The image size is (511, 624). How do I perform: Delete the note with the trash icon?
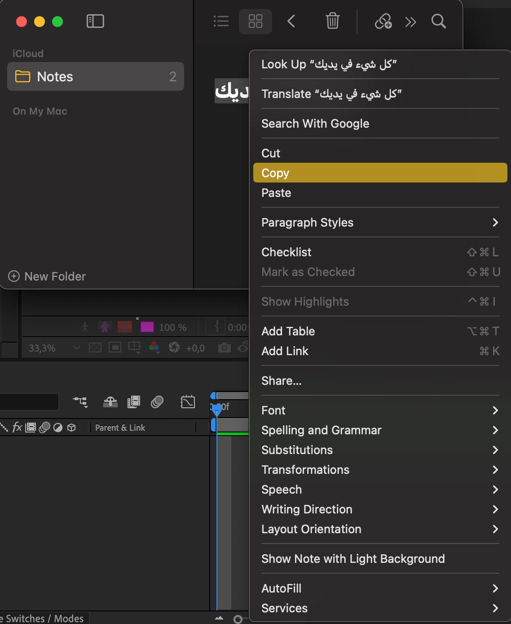coord(332,21)
